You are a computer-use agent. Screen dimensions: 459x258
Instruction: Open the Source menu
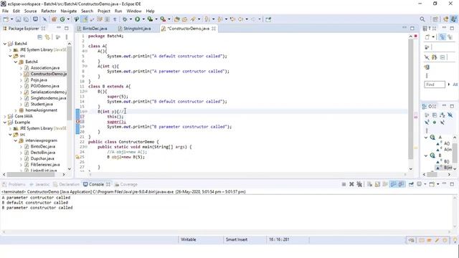pyautogui.click(x=30, y=11)
